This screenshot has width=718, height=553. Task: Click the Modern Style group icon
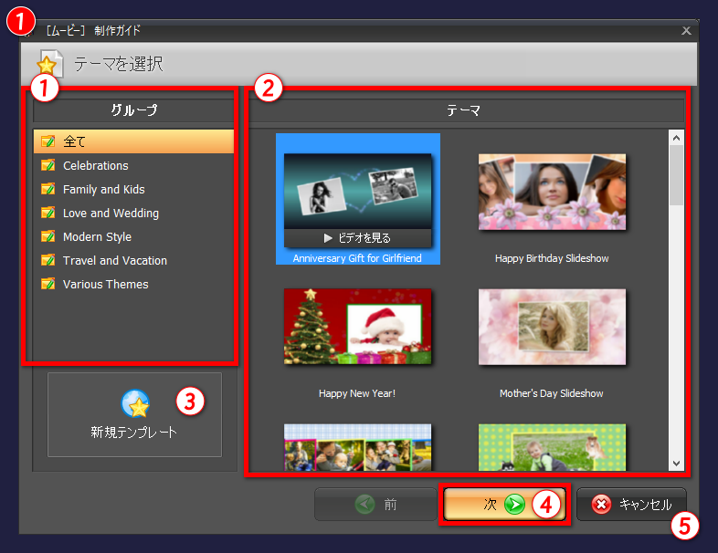click(x=48, y=237)
